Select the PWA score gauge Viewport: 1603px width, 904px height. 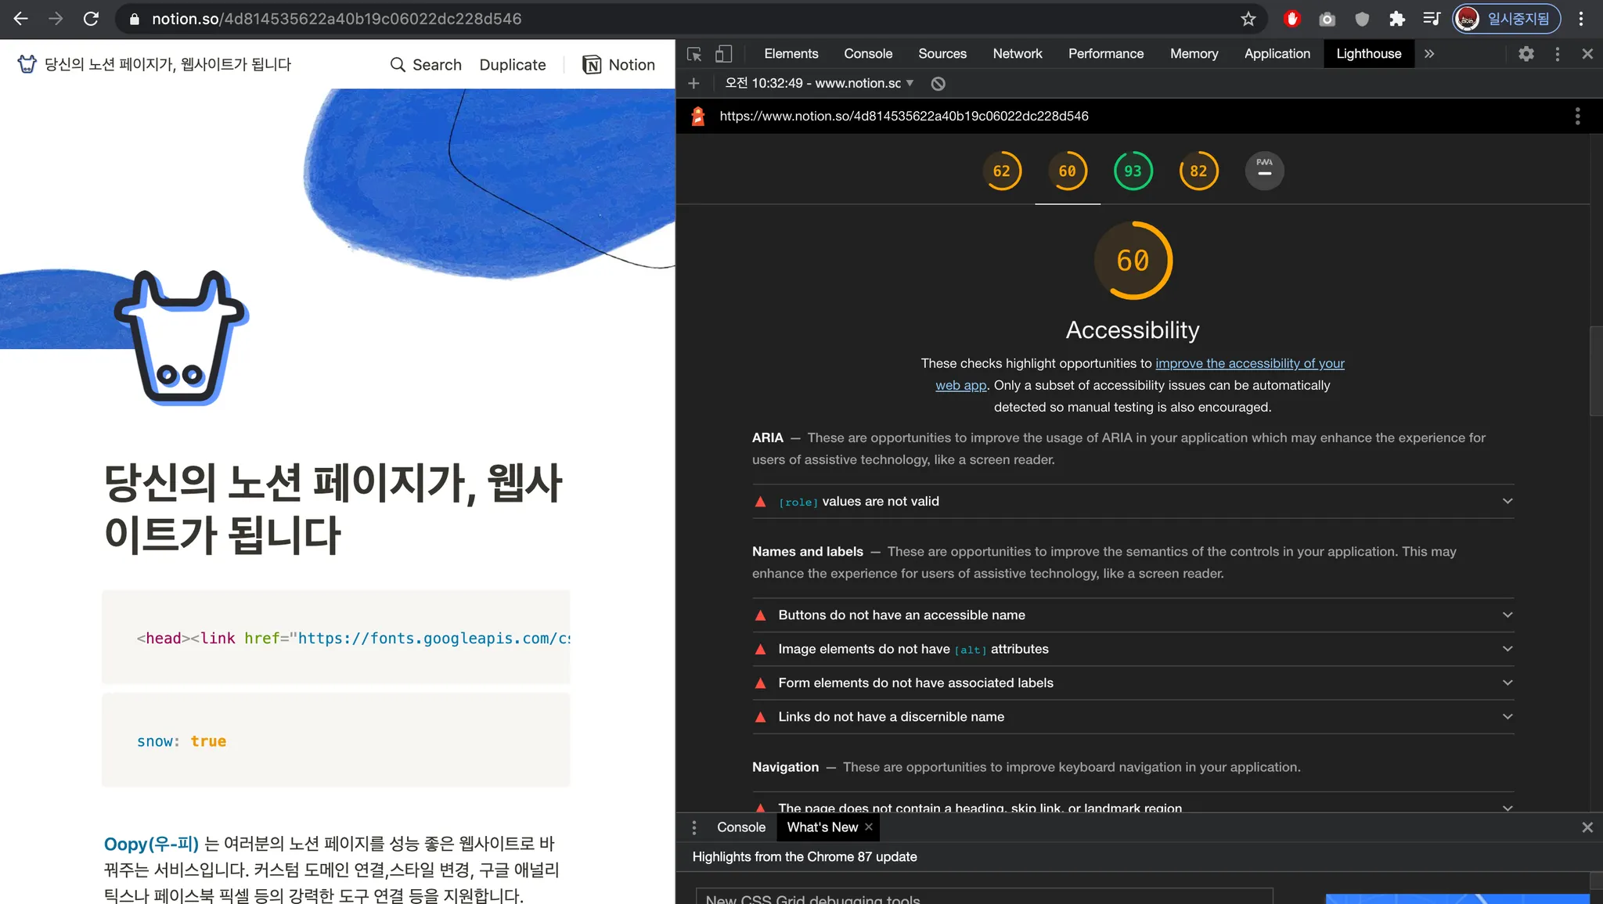tap(1264, 171)
